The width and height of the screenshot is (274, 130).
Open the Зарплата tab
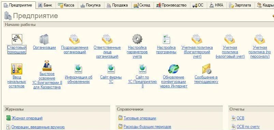241,5
